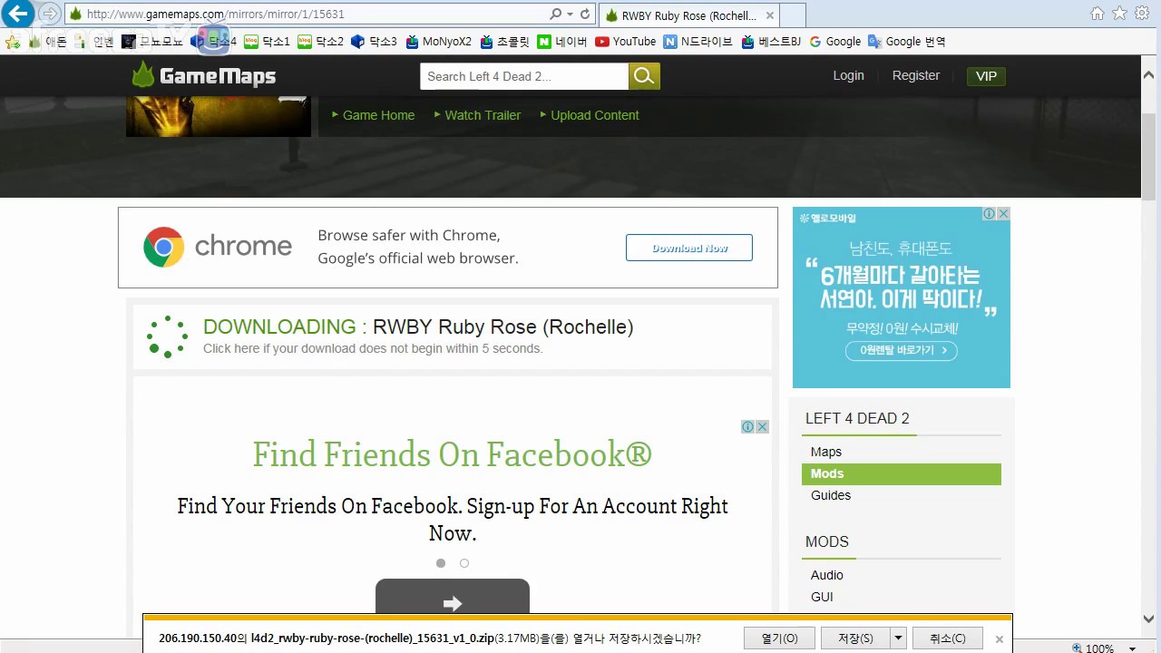Viewport: 1161px width, 653px height.
Task: Expand the 저장(S) save options dropdown arrow
Action: [x=898, y=638]
